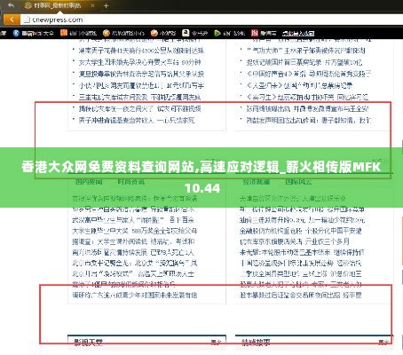
Task: Click the 情感故事 section heading
Action: click(256, 343)
